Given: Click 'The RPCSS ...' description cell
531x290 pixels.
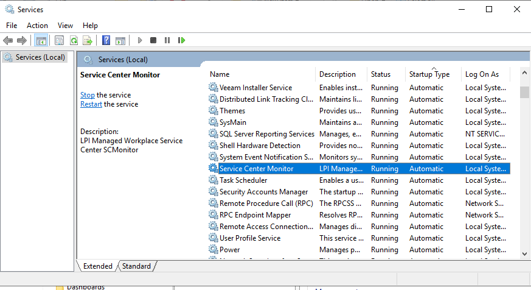Looking at the screenshot, I should 340,203.
